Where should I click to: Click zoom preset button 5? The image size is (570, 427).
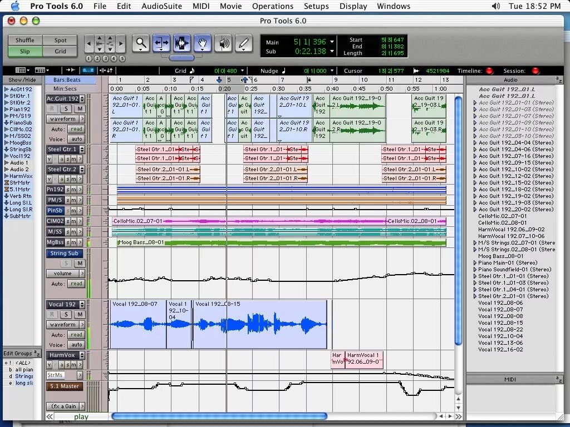click(x=122, y=58)
